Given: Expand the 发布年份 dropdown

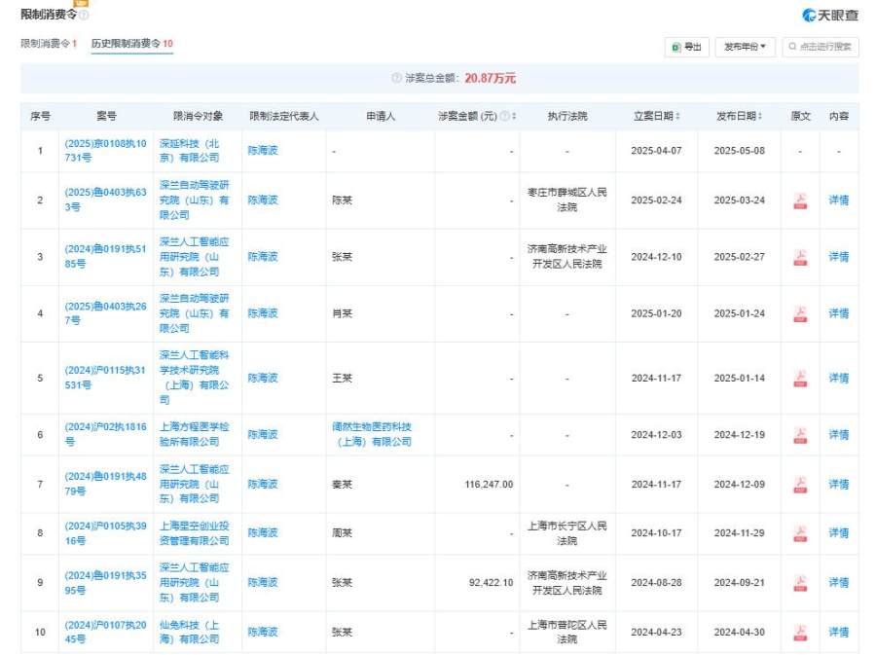Looking at the screenshot, I should 745,47.
